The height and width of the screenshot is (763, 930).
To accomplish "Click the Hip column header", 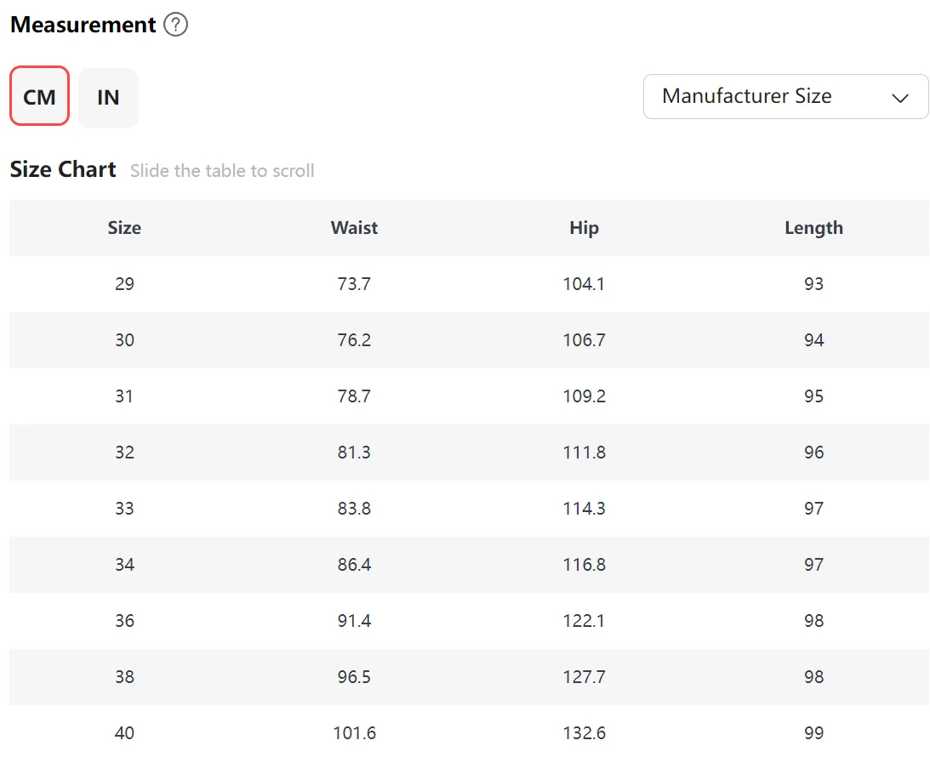I will (584, 228).
